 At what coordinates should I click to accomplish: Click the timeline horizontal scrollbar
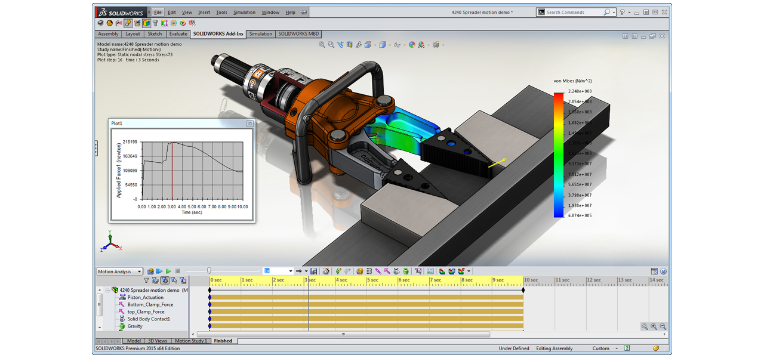pos(343,334)
